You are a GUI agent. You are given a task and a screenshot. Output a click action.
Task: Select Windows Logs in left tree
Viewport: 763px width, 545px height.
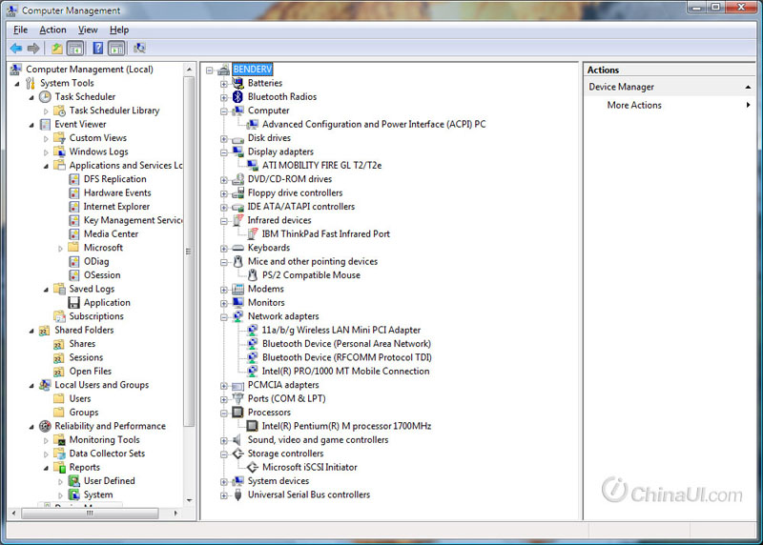[99, 151]
